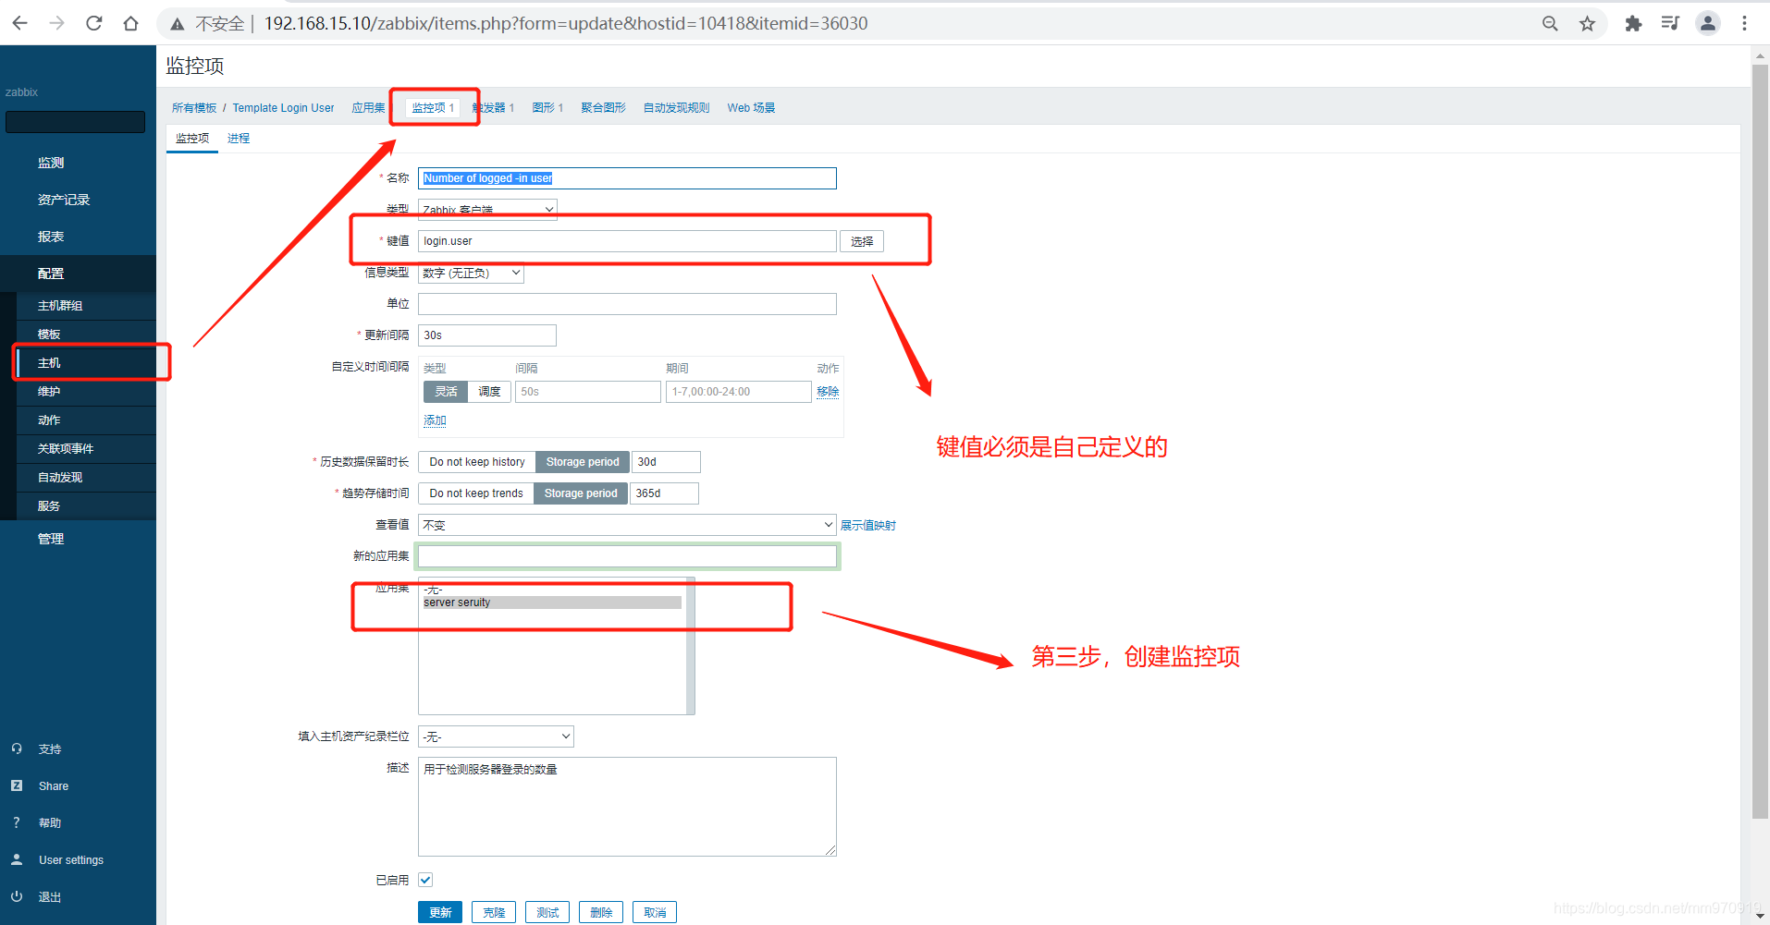
Task: Open the extensions puzzle icon
Action: click(x=1633, y=23)
